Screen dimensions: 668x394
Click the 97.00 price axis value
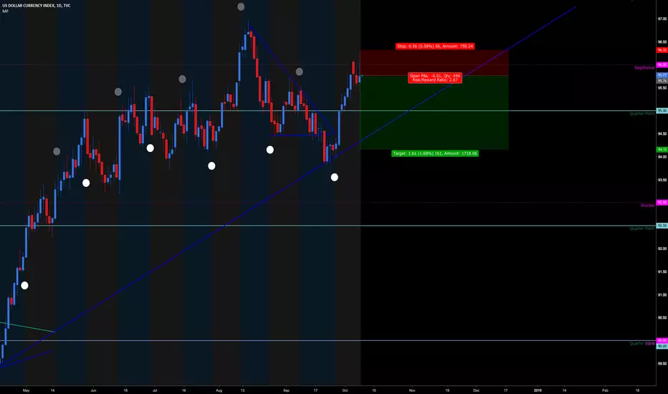tap(662, 19)
